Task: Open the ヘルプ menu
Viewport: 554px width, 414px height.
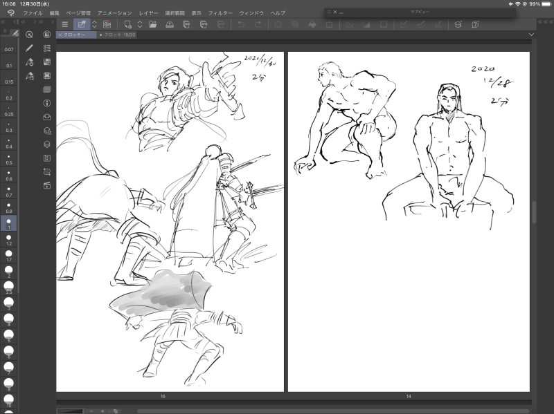Action: pyautogui.click(x=278, y=13)
